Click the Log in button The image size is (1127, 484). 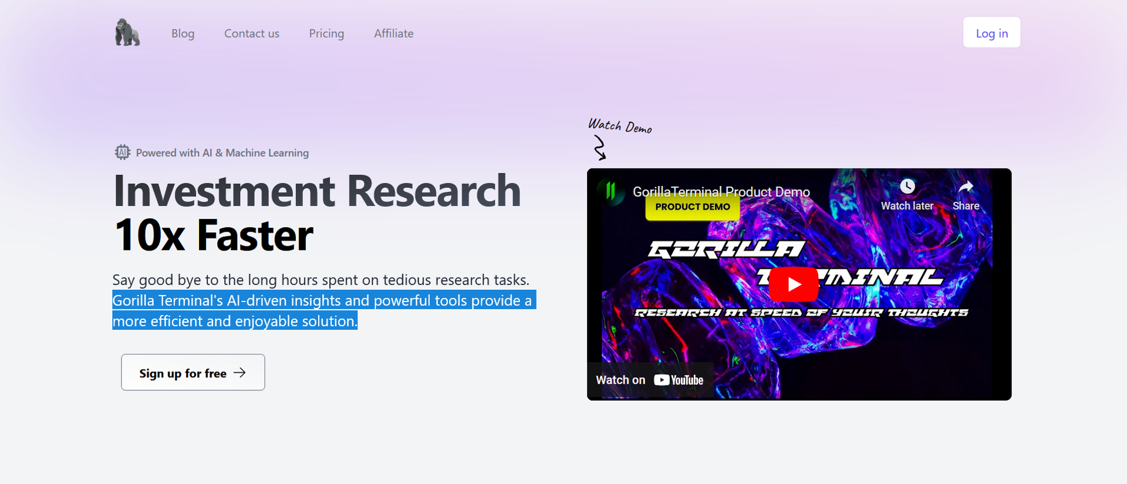[991, 33]
